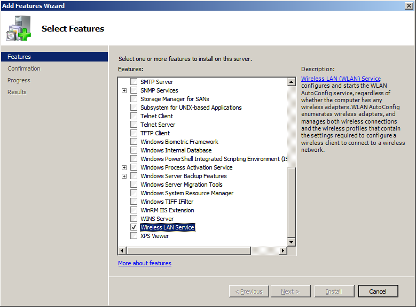Close the Add Features Wizard window
The height and width of the screenshot is (307, 416).
coord(409,5)
